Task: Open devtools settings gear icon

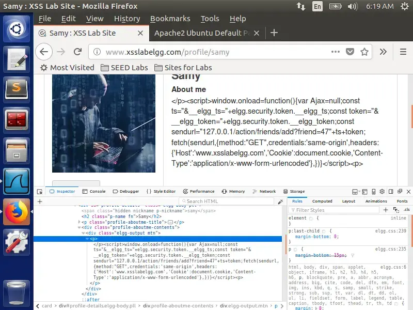Action: point(382,192)
